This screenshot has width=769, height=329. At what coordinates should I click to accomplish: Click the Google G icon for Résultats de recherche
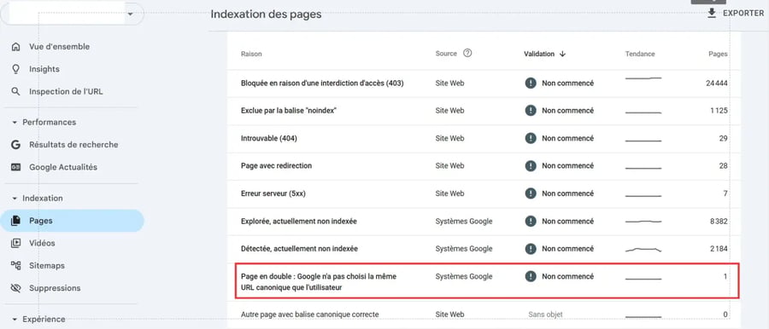click(15, 144)
